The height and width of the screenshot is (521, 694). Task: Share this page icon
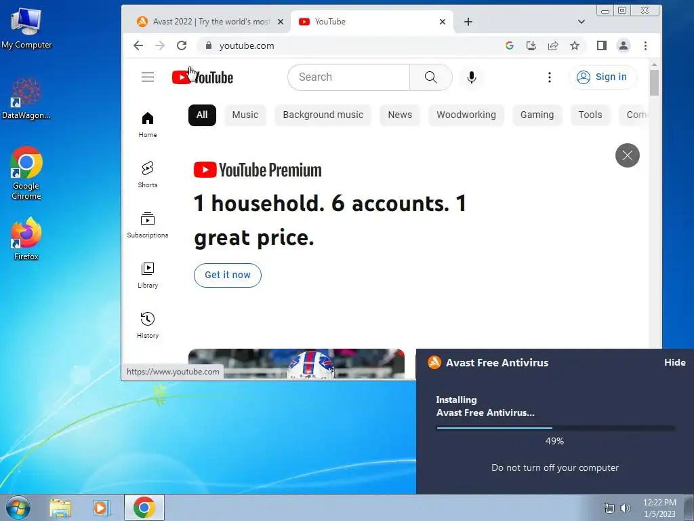pyautogui.click(x=553, y=45)
